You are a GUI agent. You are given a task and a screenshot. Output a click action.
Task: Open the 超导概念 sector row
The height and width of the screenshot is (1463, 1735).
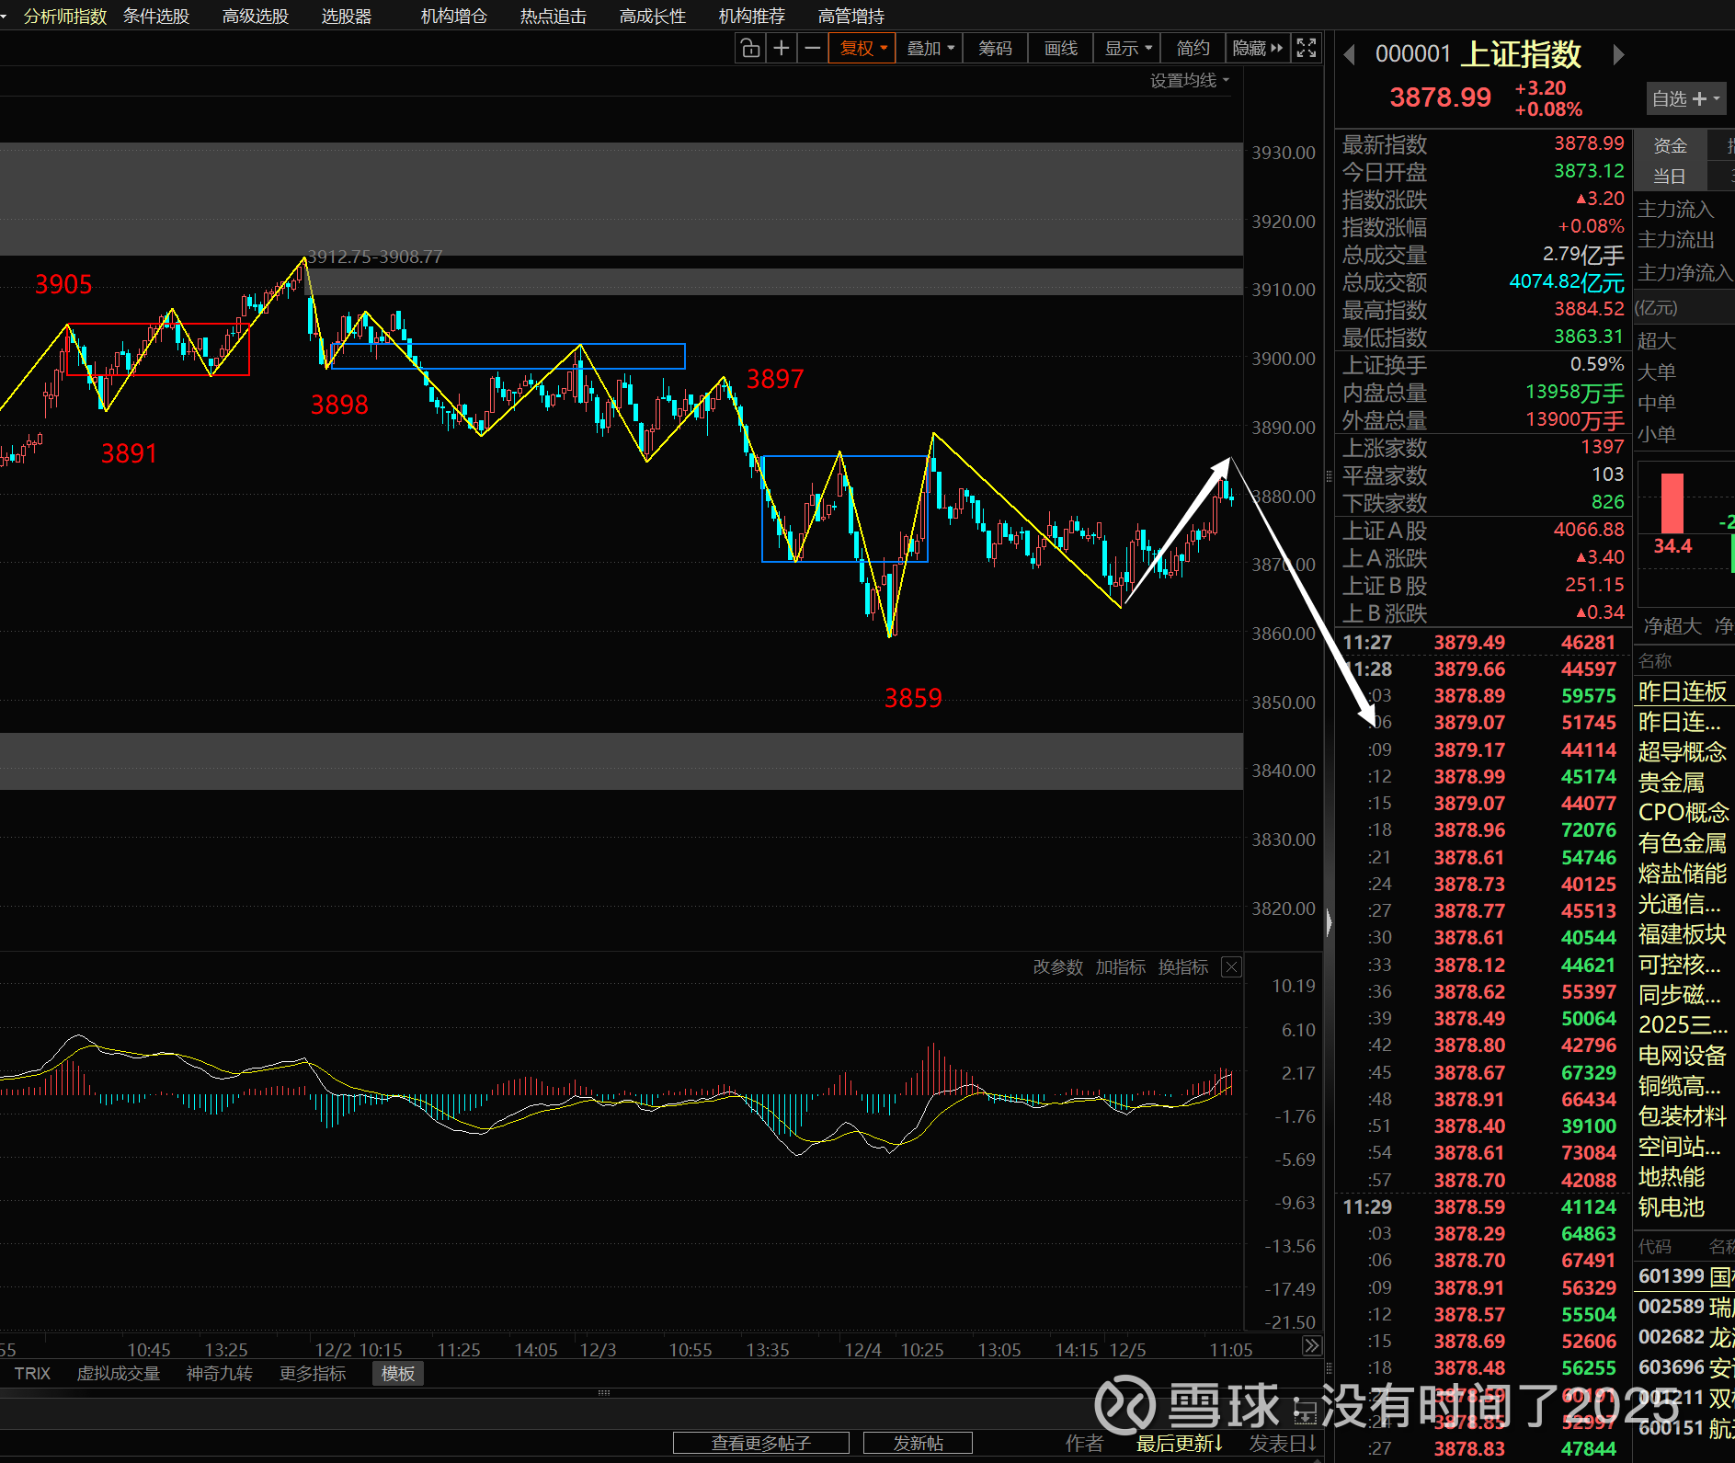pos(1684,751)
